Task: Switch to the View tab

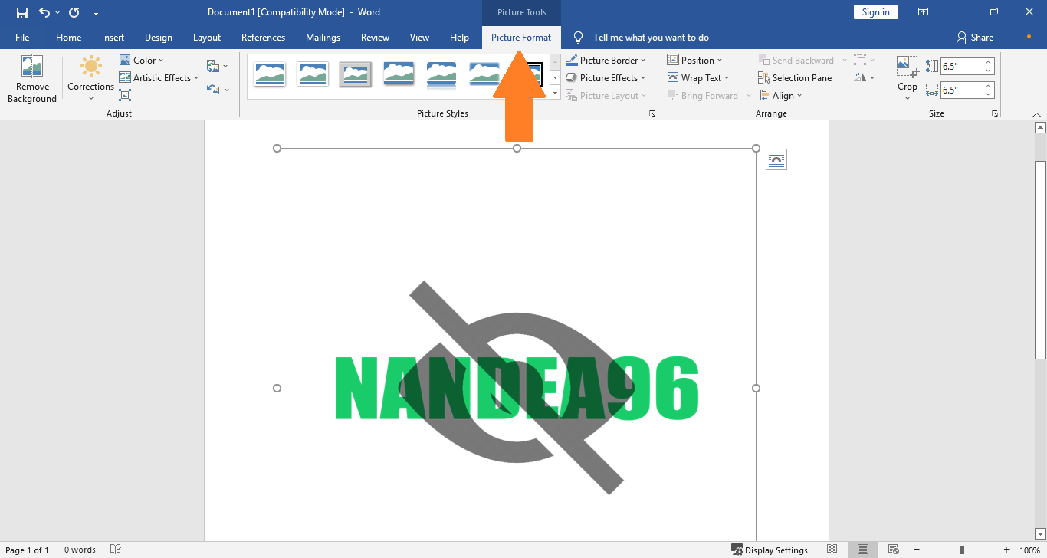Action: (x=419, y=38)
